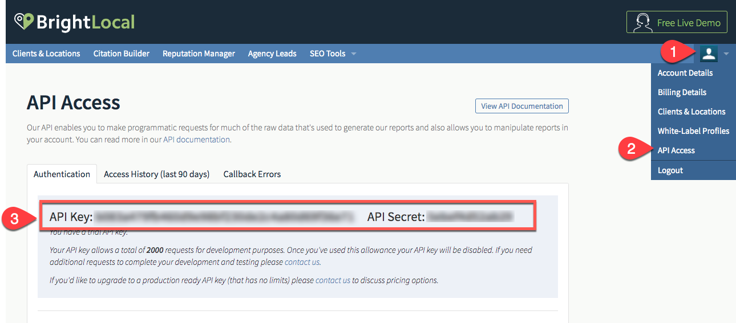This screenshot has height=323, width=736.
Task: Collapse the account menu dropdown arrow
Action: coord(726,54)
